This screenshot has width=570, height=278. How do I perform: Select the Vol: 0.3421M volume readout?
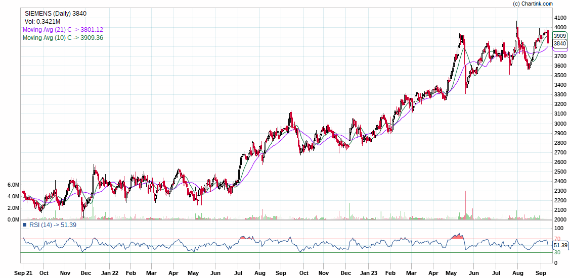42,22
